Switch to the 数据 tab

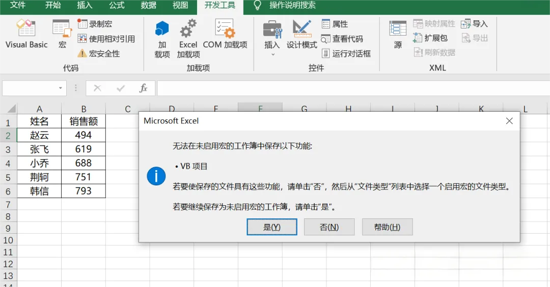pos(148,5)
